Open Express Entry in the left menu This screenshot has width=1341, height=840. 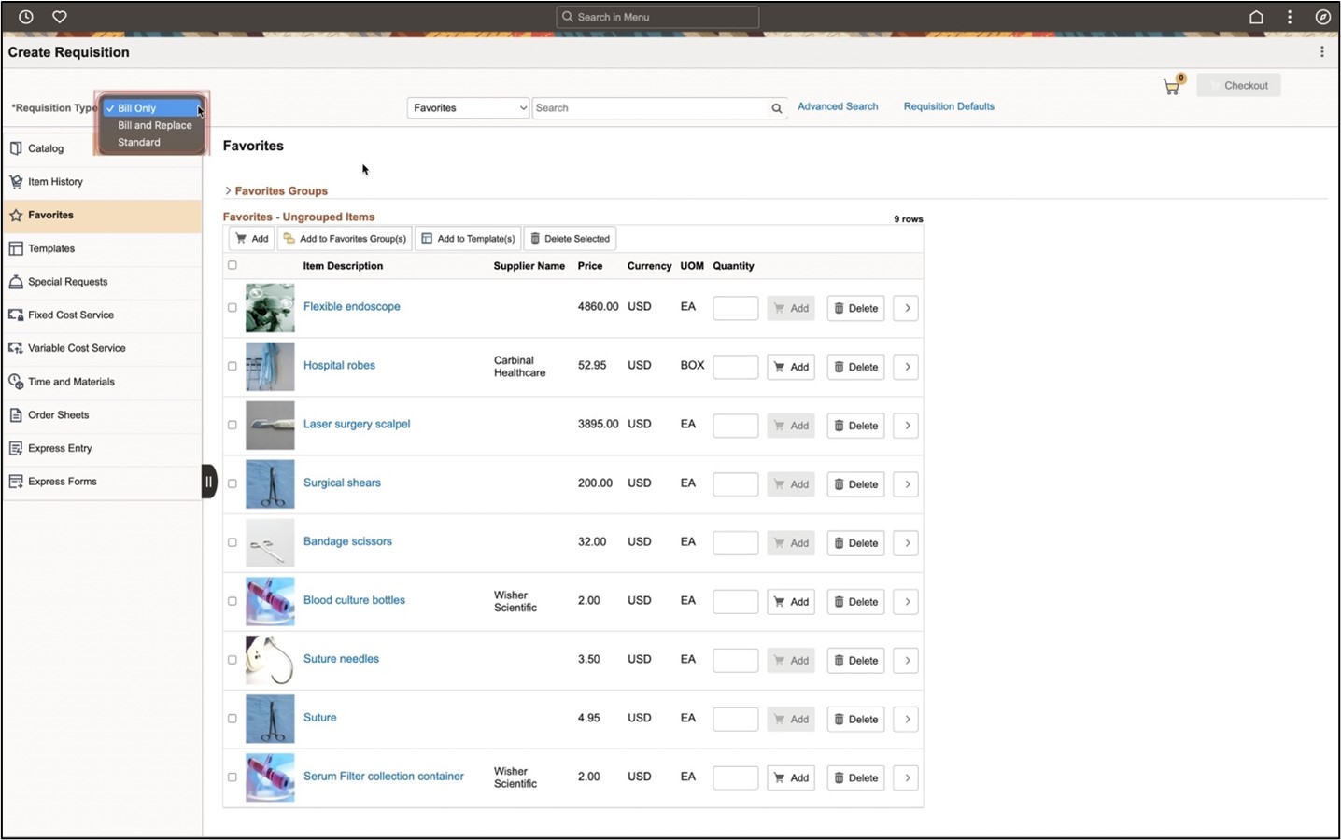click(103, 449)
